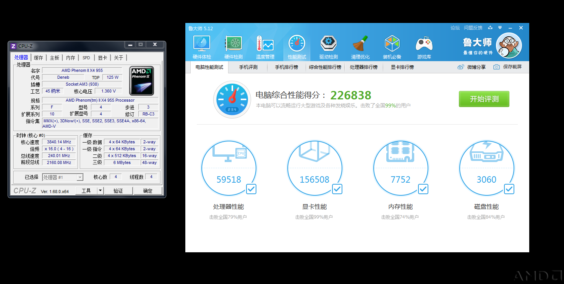Viewport: 564px width, 284px height.
Task: Switch to 综合性能排行榜 tab
Action: (325, 67)
